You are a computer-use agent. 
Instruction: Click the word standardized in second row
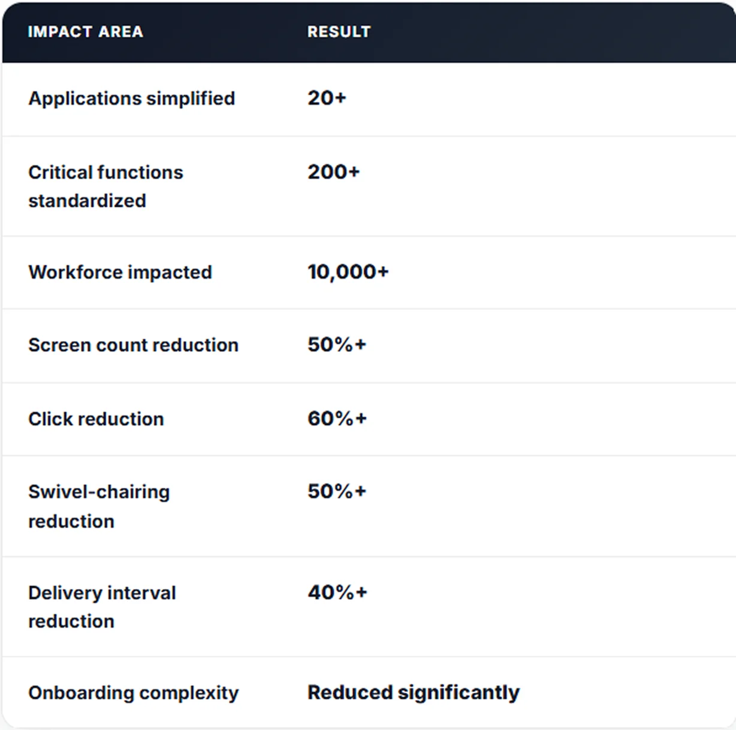pos(87,201)
